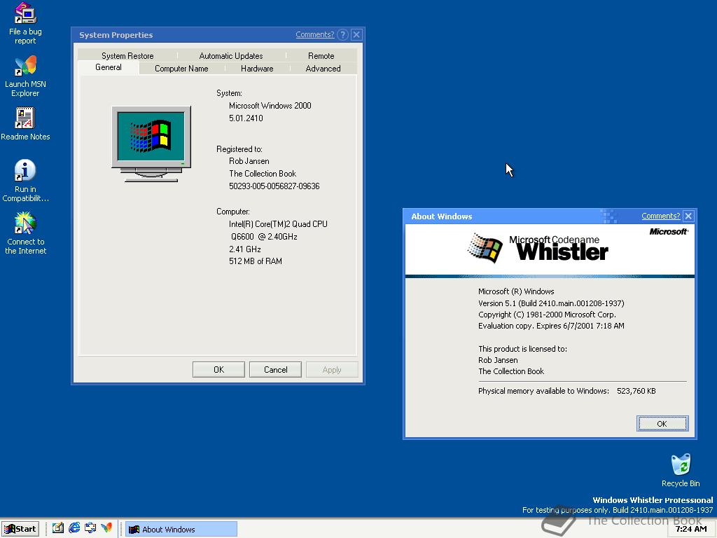The image size is (717, 538).
Task: Select the Recycle Bin icon
Action: point(681,470)
